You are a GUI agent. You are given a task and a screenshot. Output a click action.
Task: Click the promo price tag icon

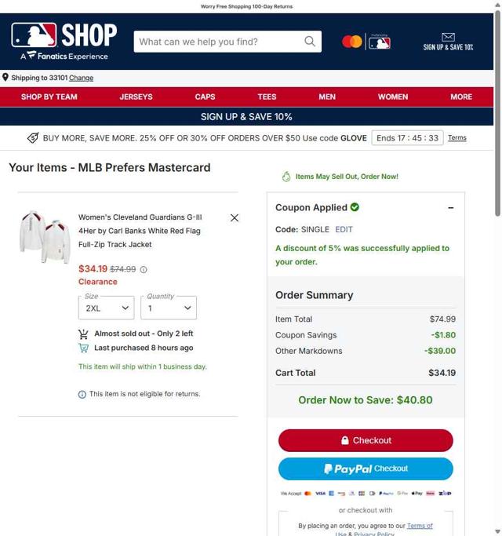click(33, 138)
